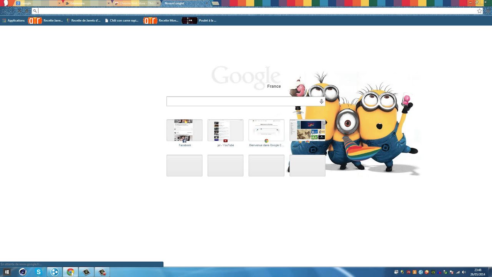This screenshot has height=277, width=492.
Task: Open the Applications bookmarks shortcut
Action: point(13,20)
